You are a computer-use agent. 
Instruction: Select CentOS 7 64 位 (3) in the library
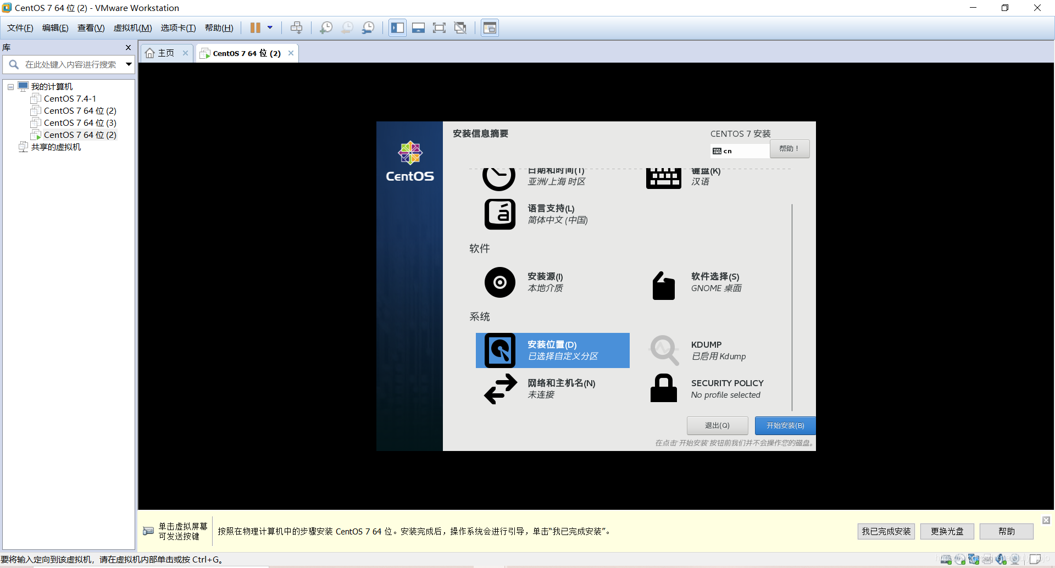(x=80, y=123)
